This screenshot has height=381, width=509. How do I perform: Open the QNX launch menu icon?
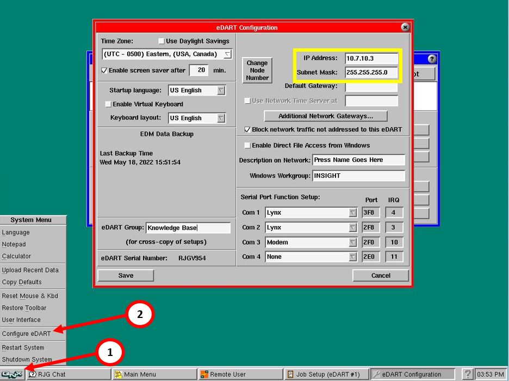(11, 374)
